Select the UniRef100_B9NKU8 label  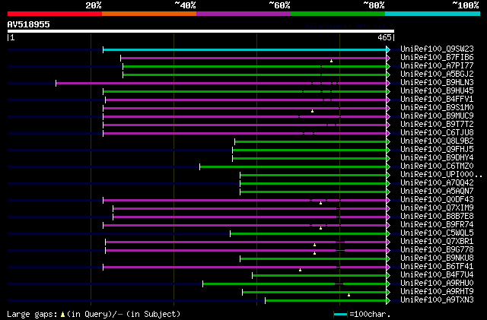point(437,258)
